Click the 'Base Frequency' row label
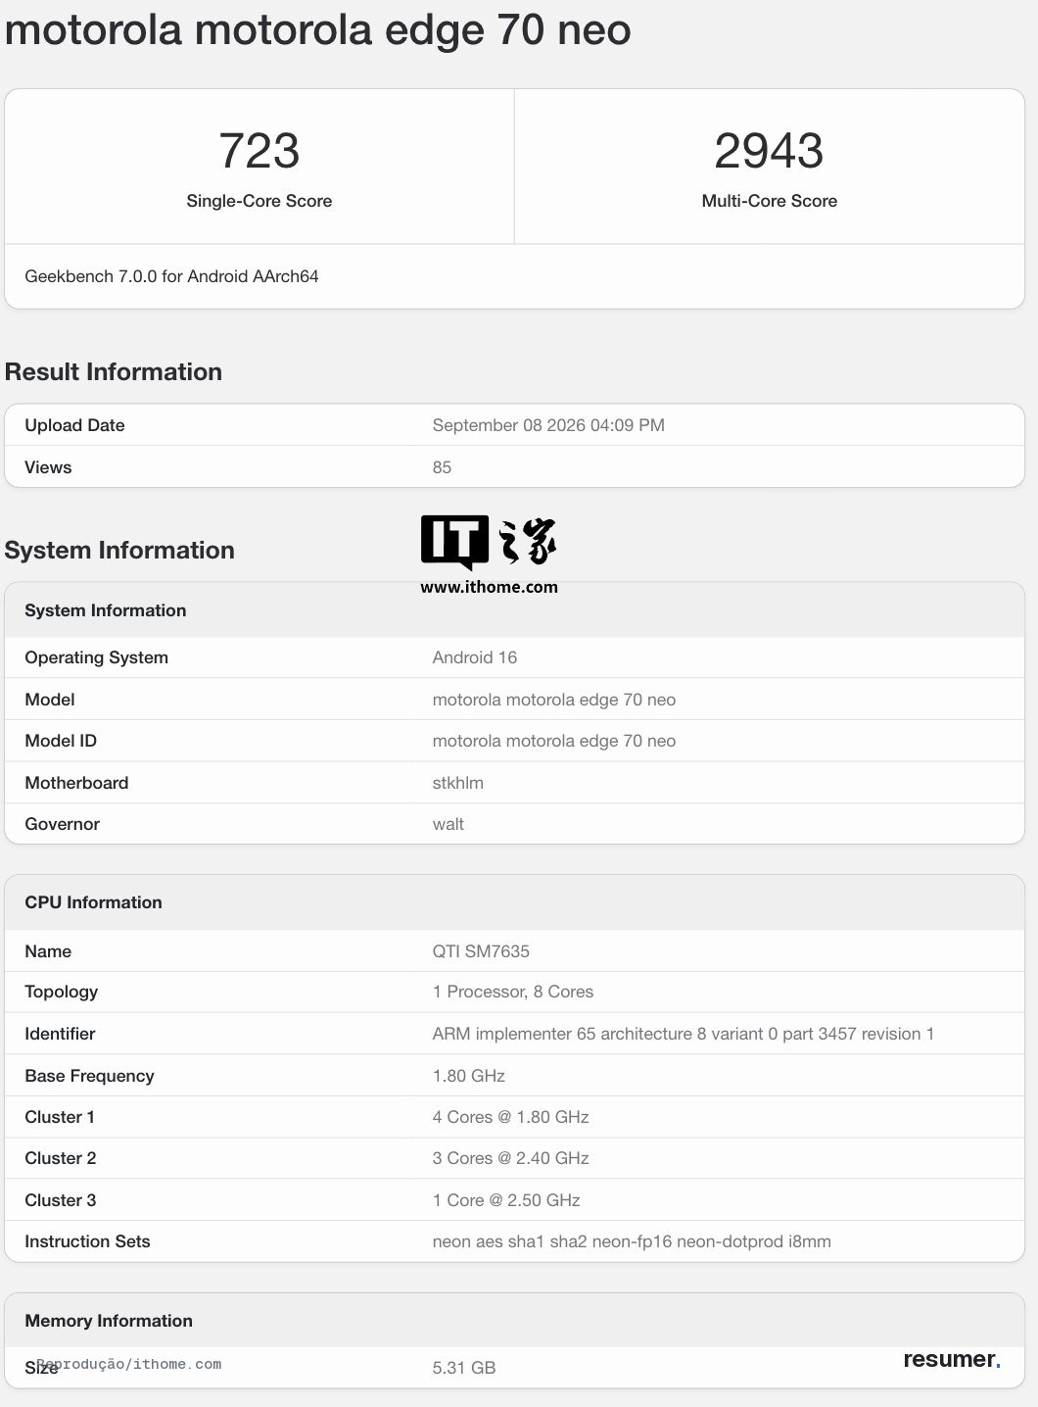This screenshot has height=1407, width=1038. pyautogui.click(x=89, y=1076)
